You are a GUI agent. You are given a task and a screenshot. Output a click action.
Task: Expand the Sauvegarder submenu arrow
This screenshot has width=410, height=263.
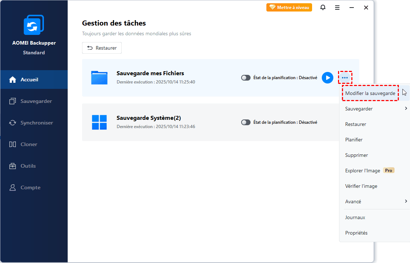pos(406,108)
